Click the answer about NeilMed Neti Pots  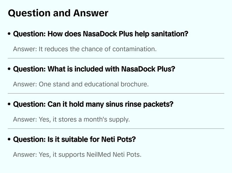coord(77,154)
